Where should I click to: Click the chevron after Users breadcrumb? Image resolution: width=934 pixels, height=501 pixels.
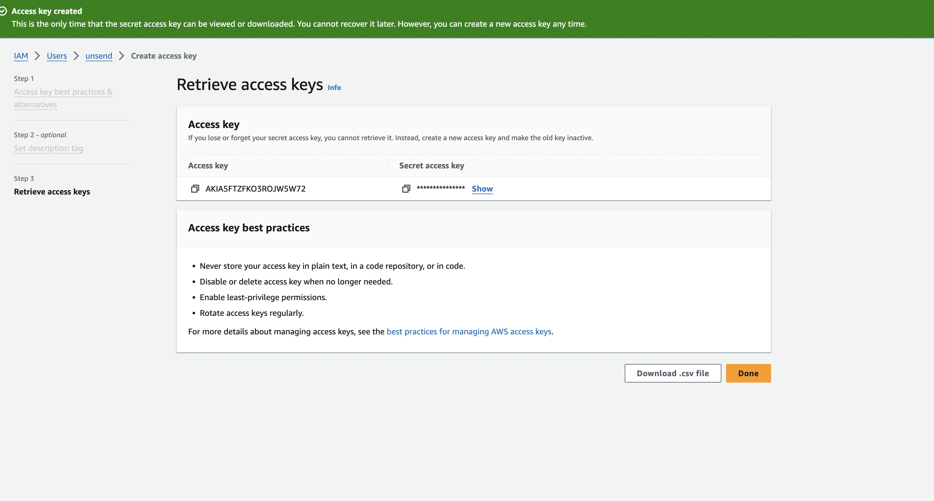76,56
